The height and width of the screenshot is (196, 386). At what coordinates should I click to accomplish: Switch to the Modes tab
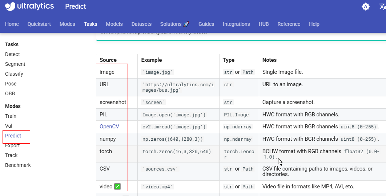coord(67,24)
